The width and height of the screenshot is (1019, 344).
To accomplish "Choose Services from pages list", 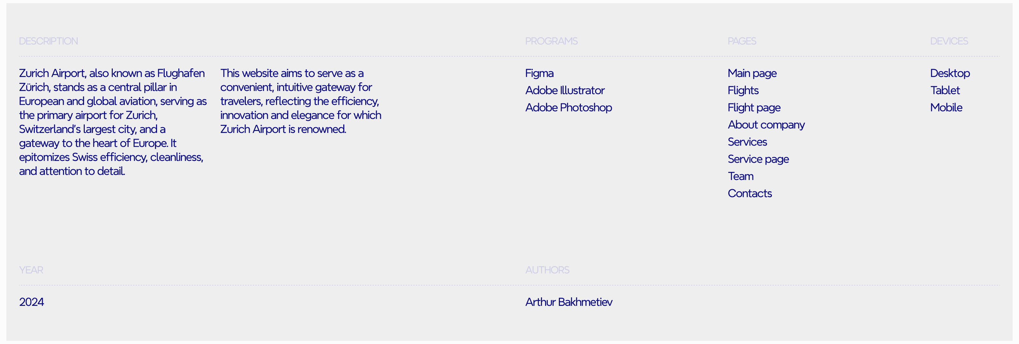I will 747,142.
